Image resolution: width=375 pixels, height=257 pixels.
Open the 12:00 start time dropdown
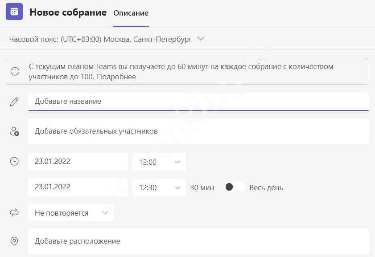pyautogui.click(x=159, y=162)
